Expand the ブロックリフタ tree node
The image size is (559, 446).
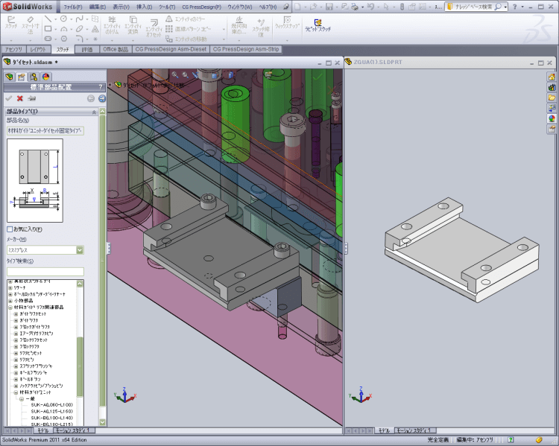tap(16, 347)
